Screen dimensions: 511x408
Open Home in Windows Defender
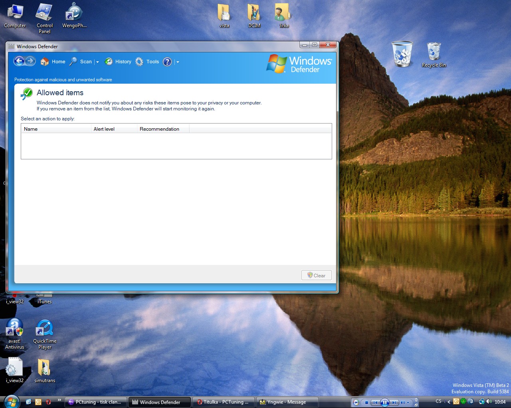click(58, 62)
